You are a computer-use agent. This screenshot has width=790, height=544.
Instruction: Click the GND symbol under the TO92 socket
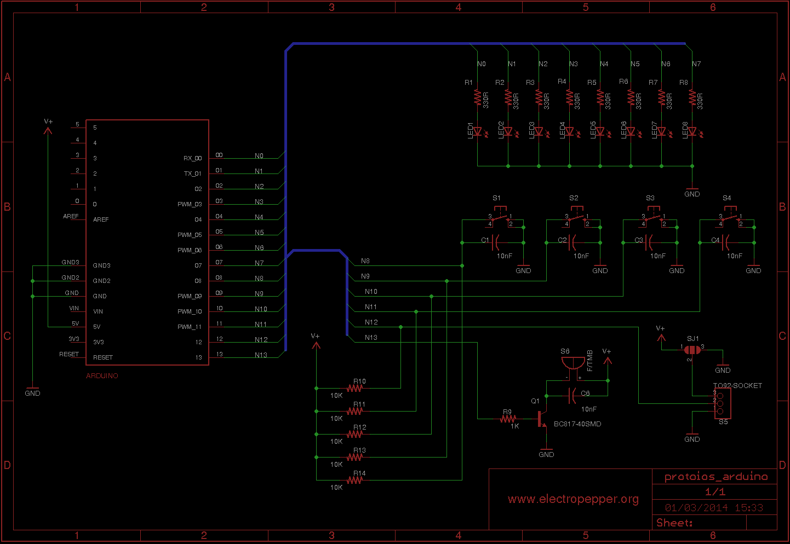click(x=692, y=437)
